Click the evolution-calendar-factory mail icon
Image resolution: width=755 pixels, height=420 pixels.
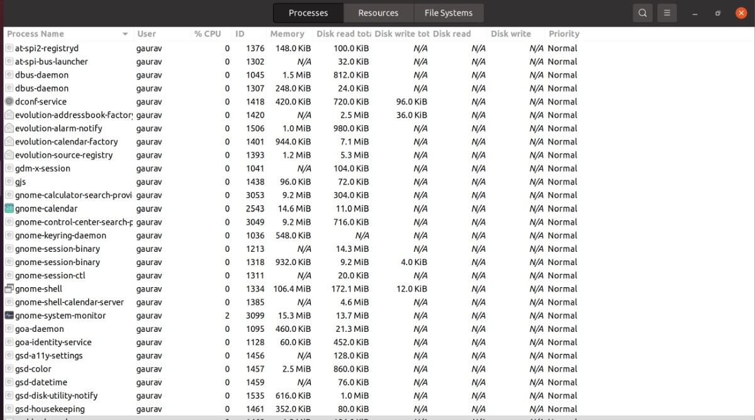coord(9,142)
